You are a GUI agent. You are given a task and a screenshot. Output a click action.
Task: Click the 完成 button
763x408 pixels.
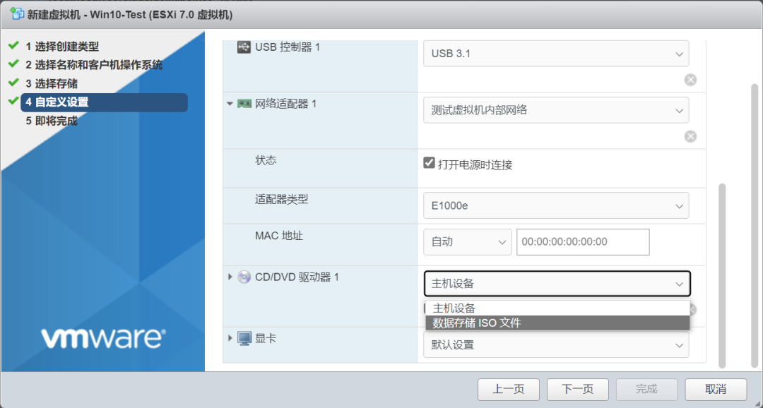(x=646, y=389)
